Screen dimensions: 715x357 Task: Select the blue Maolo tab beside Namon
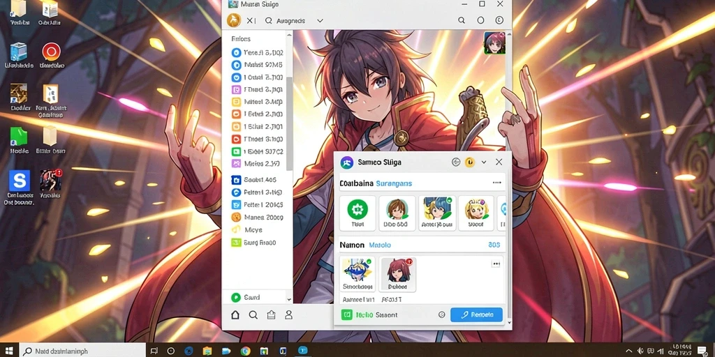(380, 245)
